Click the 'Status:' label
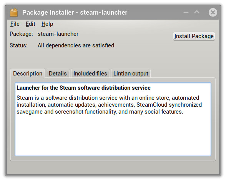Viewport: 226px width, 181px height. click(18, 45)
